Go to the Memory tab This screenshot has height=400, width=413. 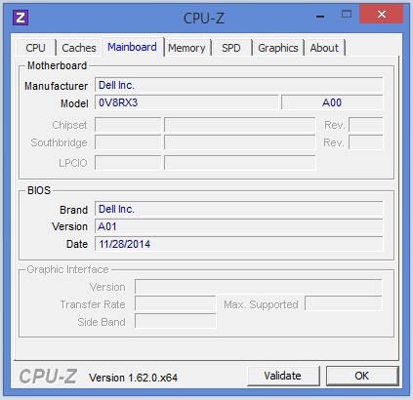186,48
